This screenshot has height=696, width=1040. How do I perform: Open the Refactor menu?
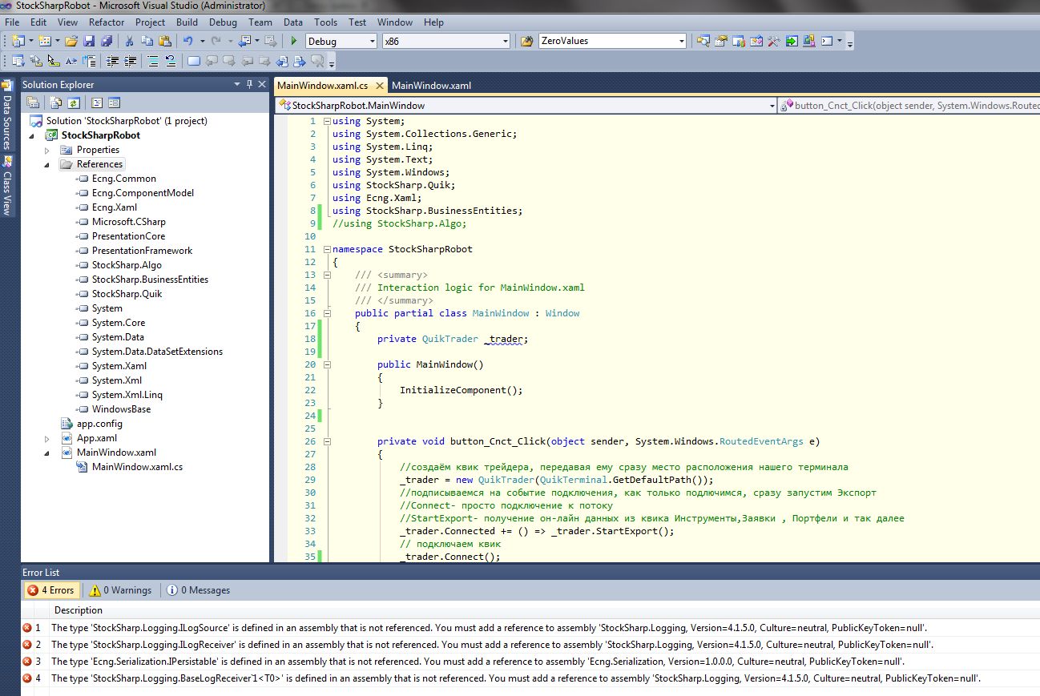coord(107,22)
